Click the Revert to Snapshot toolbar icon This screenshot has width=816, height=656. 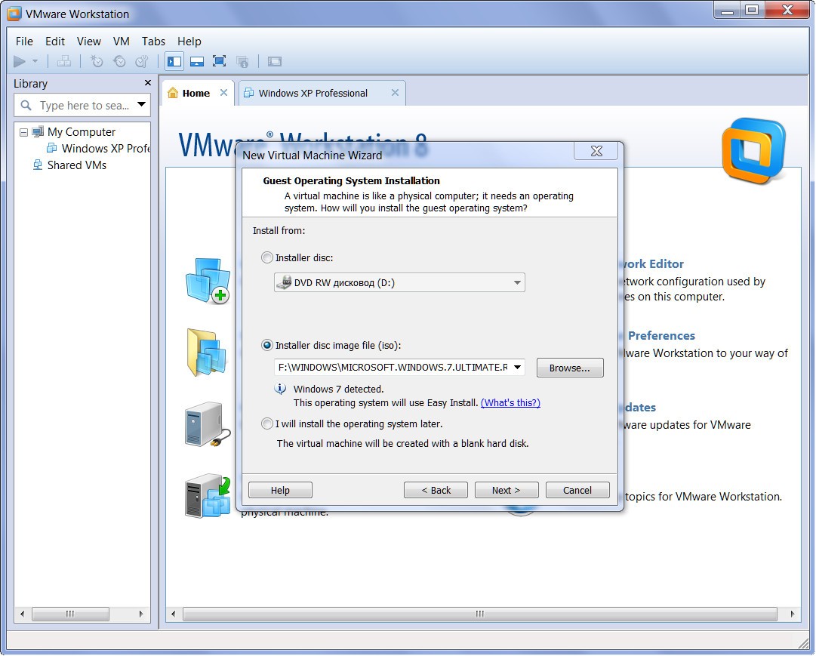point(119,61)
